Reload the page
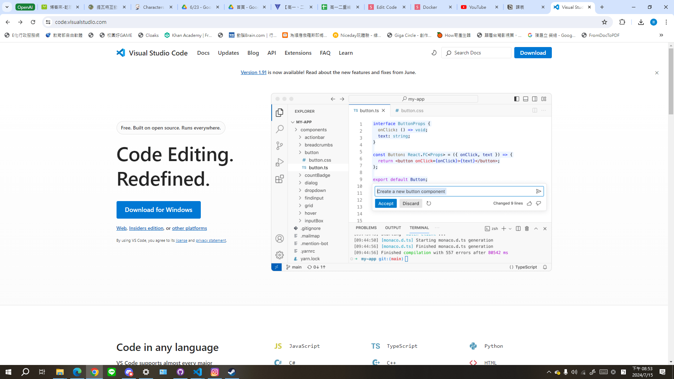674x379 pixels. pyautogui.click(x=33, y=22)
